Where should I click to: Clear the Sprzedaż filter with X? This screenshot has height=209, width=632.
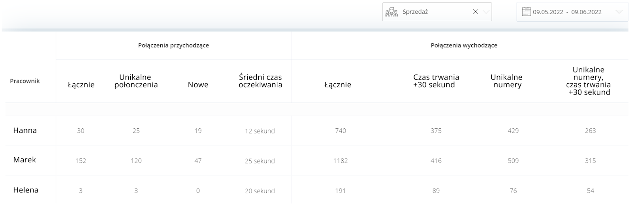point(475,12)
